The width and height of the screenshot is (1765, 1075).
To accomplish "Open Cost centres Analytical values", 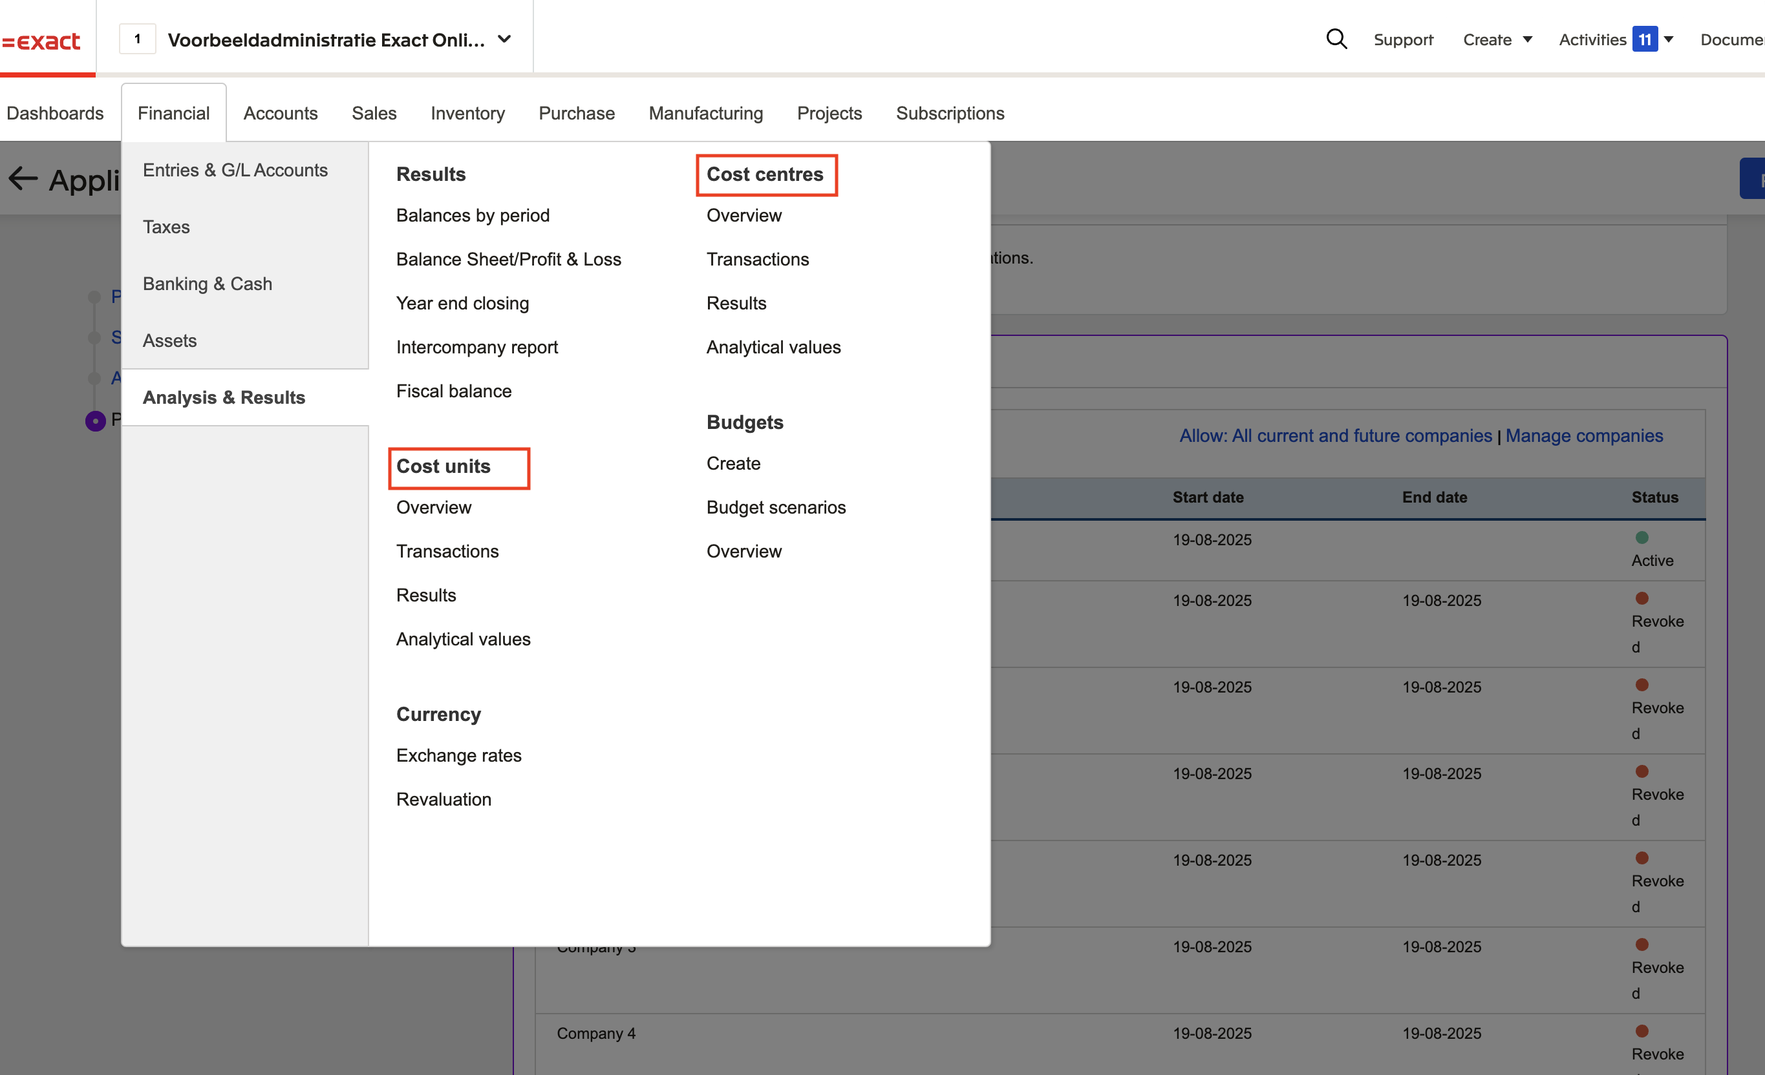I will 773,347.
